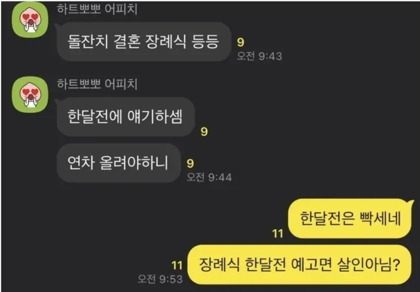Image resolution: width=420 pixels, height=292 pixels.
Task: Select the 한달전에 얘기하셈 message bubble
Action: click(x=126, y=117)
